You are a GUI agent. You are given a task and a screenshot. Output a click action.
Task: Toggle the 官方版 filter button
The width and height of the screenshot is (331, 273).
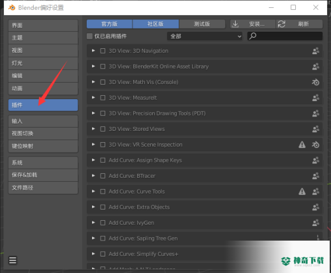pyautogui.click(x=109, y=24)
